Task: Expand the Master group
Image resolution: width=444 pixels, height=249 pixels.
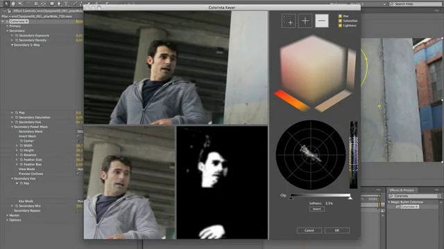Action: click(8, 215)
